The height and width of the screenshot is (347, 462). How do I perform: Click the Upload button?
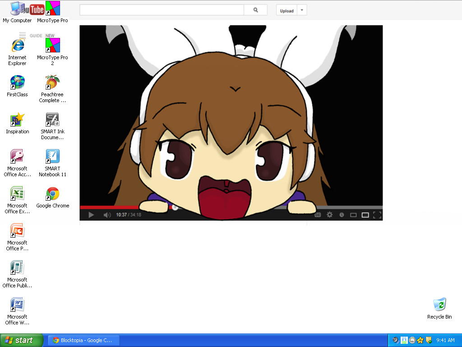286,10
